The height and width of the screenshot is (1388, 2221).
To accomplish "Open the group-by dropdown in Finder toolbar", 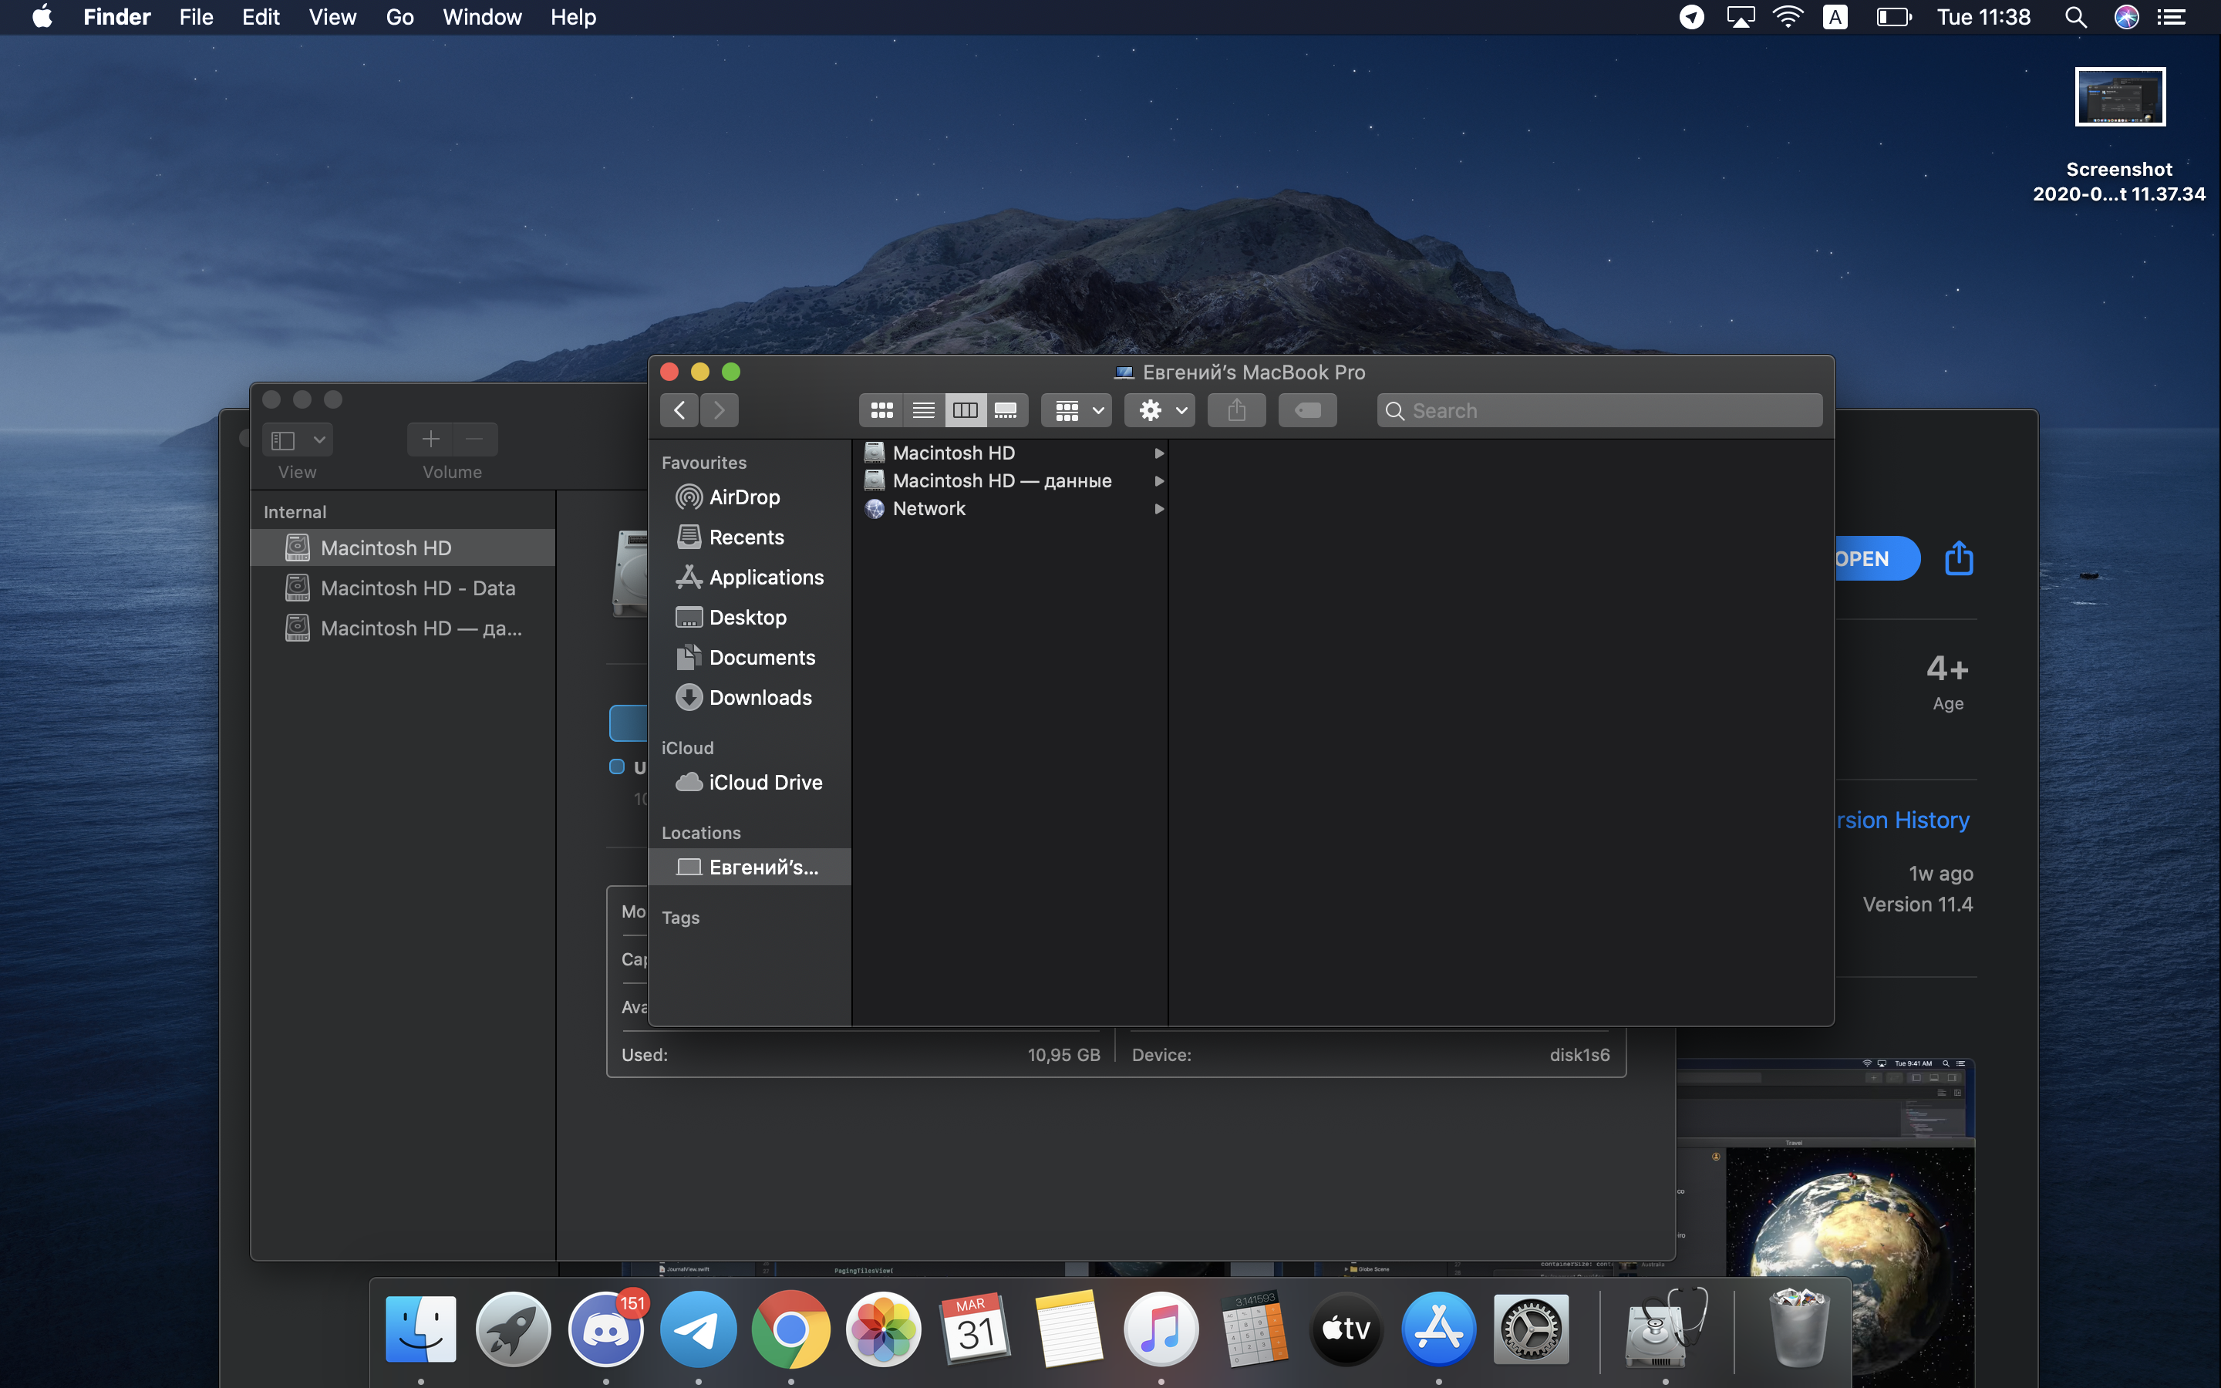I will click(1077, 410).
